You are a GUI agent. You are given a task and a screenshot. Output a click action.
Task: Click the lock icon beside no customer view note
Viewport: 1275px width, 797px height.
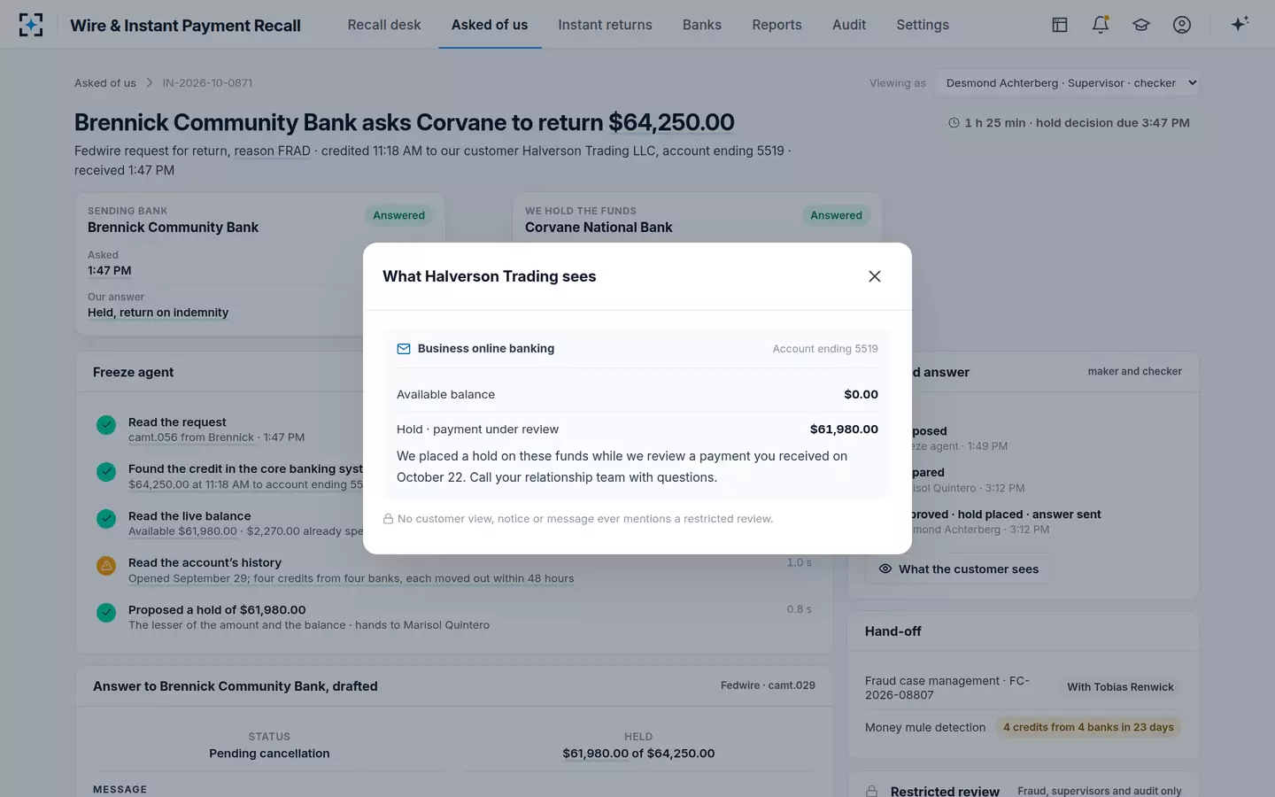pyautogui.click(x=388, y=519)
